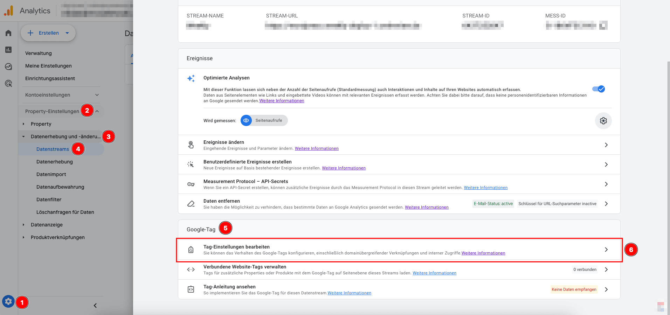Screen dimensions: 670x315
Task: Open the Erstellen dropdown button
Action: tap(48, 33)
